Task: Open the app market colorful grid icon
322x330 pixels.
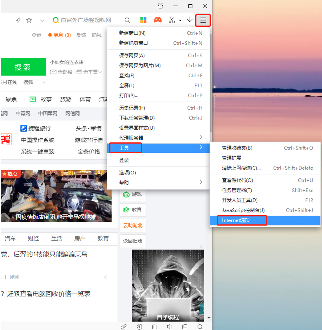Action: (143, 20)
